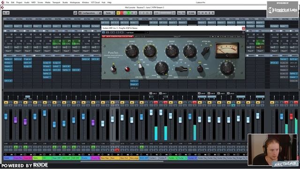Toggle the plugin activate button in PuigTec window
Viewport: 300px width, 169px height.
[x=104, y=32]
